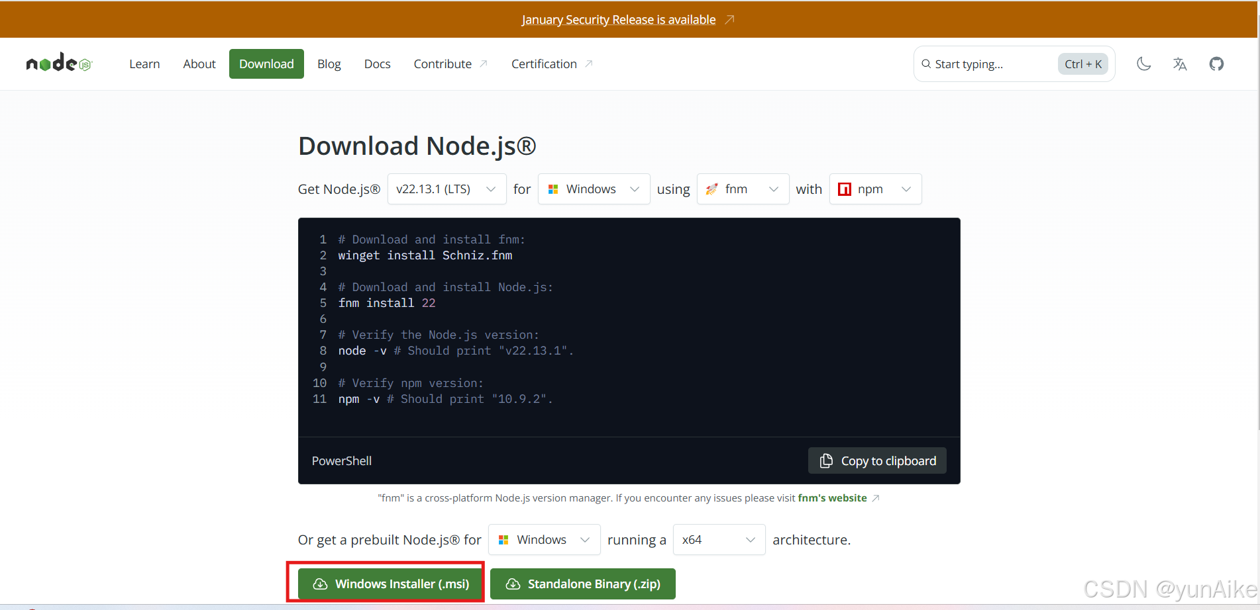Open the v22.13.1 (LTS) version dropdown
1260x610 pixels.
click(x=446, y=189)
